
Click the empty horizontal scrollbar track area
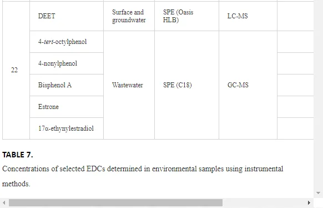coord(264,202)
